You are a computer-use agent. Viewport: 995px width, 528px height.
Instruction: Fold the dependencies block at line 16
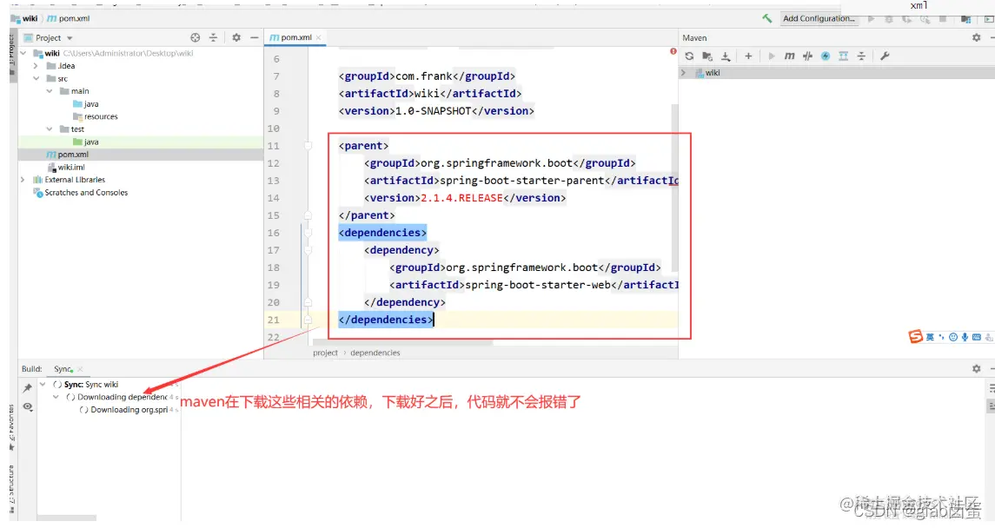click(x=308, y=233)
